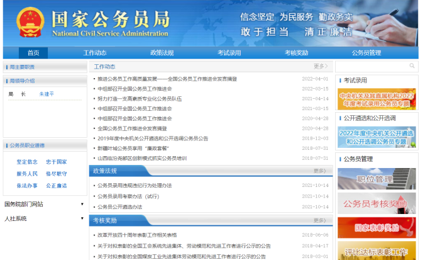
Task: Open 局主要职责 sidebar heading
Action: pyautogui.click(x=22, y=67)
